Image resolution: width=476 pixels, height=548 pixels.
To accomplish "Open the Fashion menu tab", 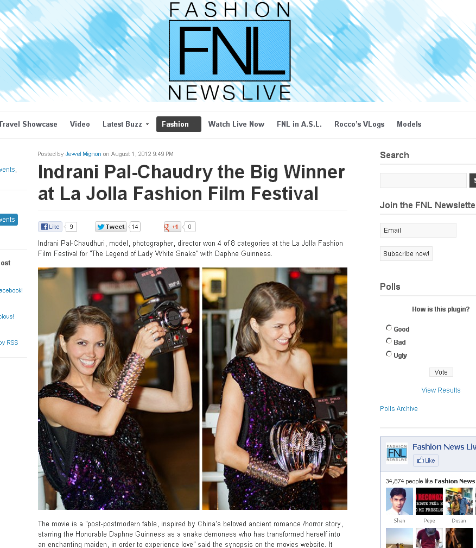I will pyautogui.click(x=179, y=124).
